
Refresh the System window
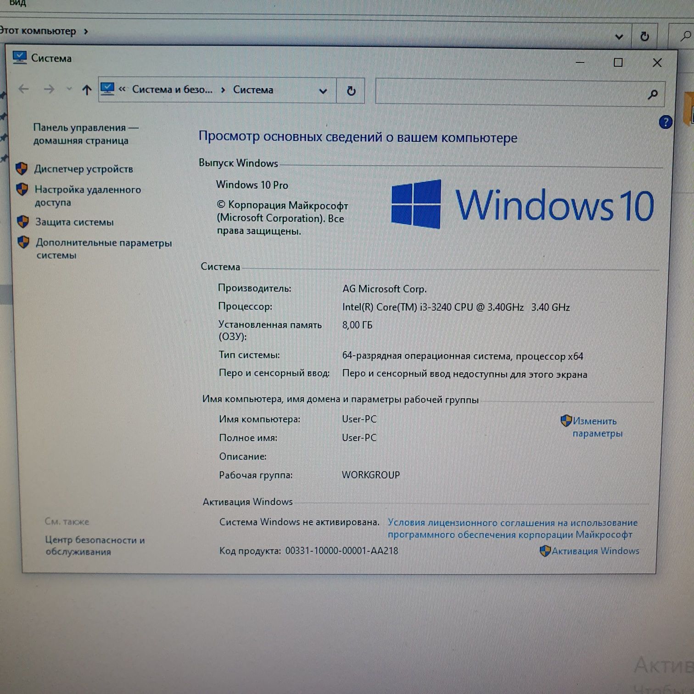click(x=351, y=91)
